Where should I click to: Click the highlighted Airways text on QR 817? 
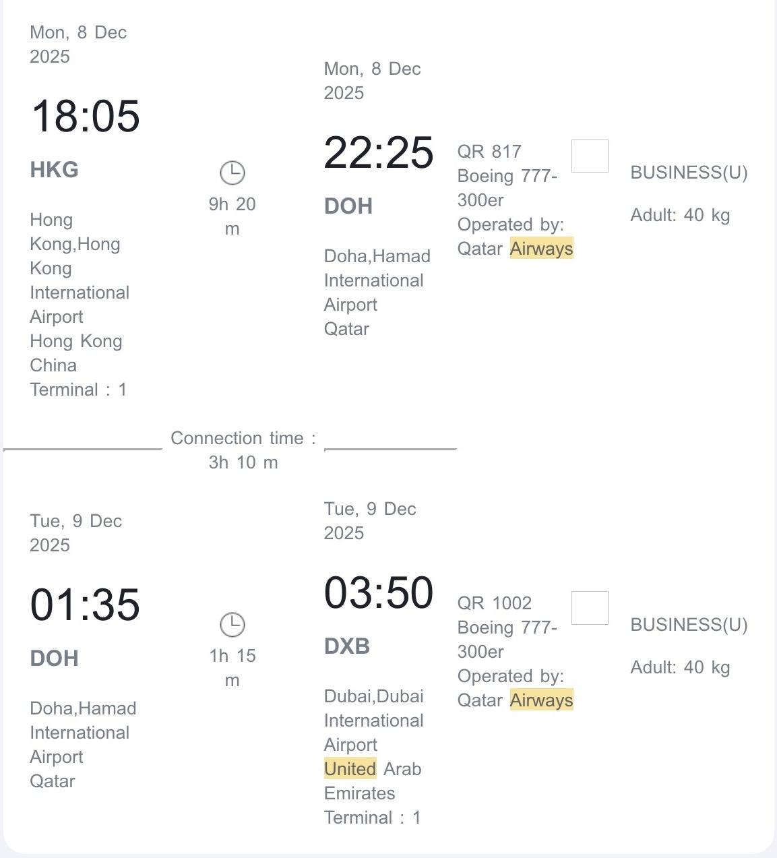click(542, 249)
